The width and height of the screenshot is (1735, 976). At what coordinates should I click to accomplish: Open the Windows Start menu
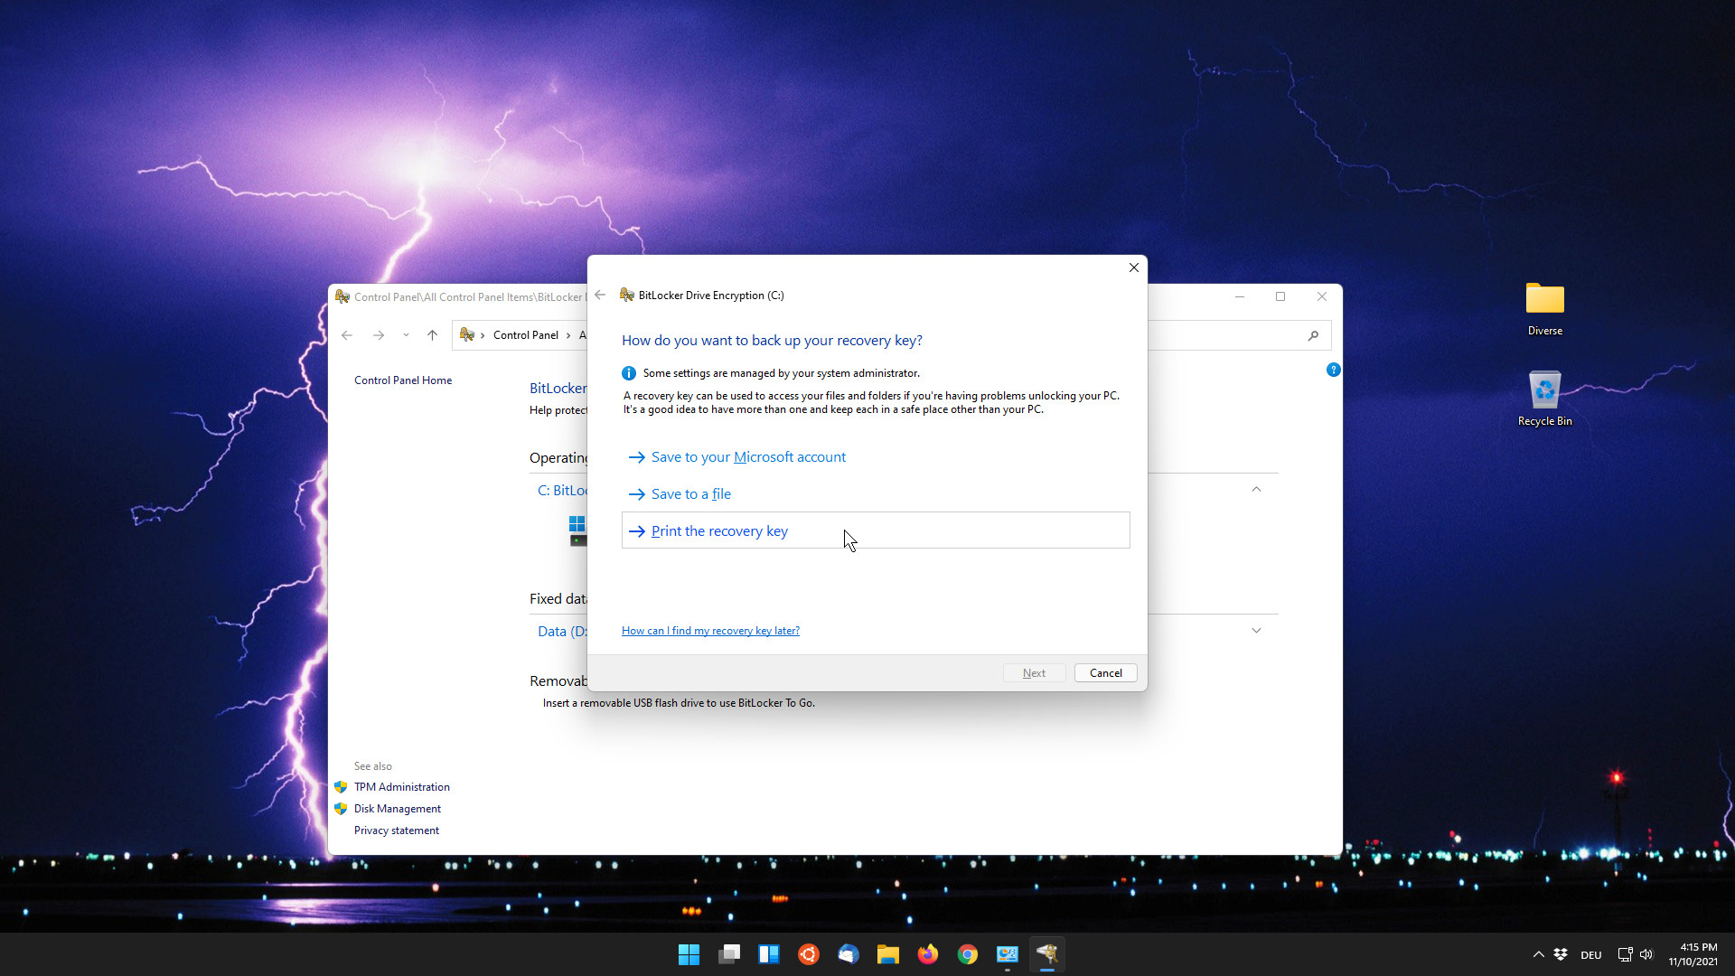[x=689, y=954]
